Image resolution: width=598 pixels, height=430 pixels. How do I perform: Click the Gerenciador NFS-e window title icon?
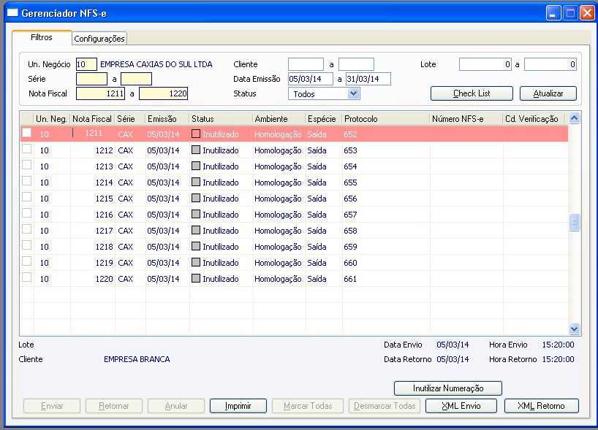click(x=12, y=12)
